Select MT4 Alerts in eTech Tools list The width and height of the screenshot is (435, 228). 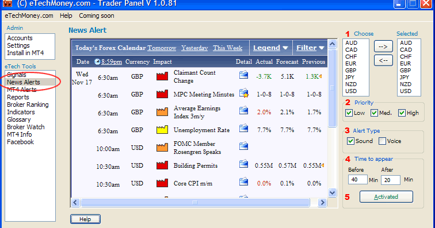point(22,90)
